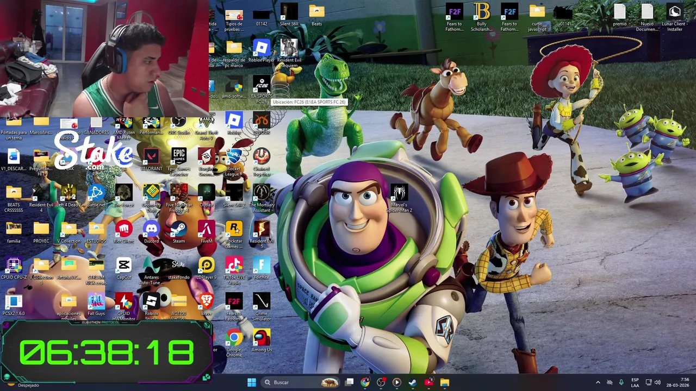This screenshot has height=391, width=696.
Task: Launch Antares Auto-Tune shortcut
Action: pyautogui.click(x=151, y=271)
